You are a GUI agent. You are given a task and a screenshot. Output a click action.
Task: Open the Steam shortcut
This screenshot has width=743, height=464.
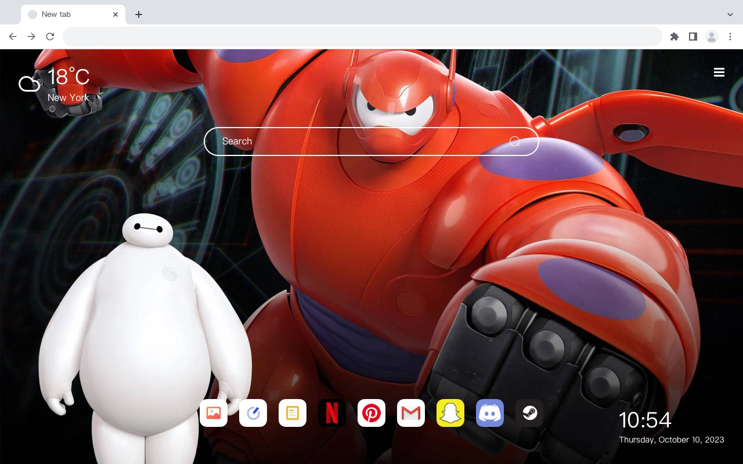click(529, 413)
